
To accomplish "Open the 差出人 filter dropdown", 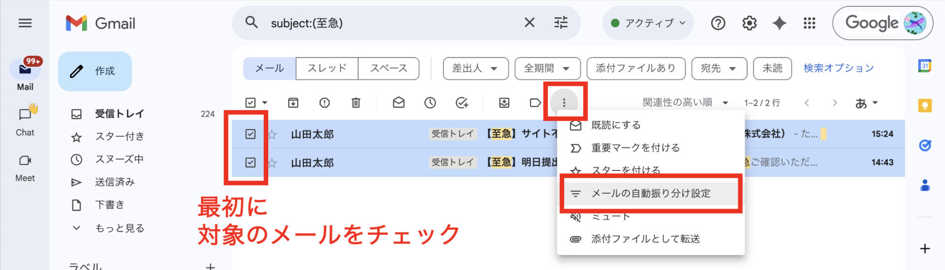I will (475, 68).
